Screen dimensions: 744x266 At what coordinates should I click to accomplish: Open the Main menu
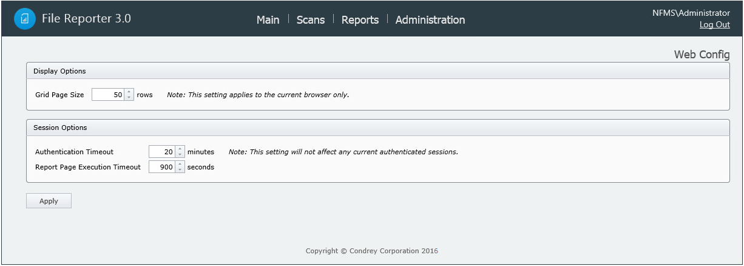coord(268,20)
